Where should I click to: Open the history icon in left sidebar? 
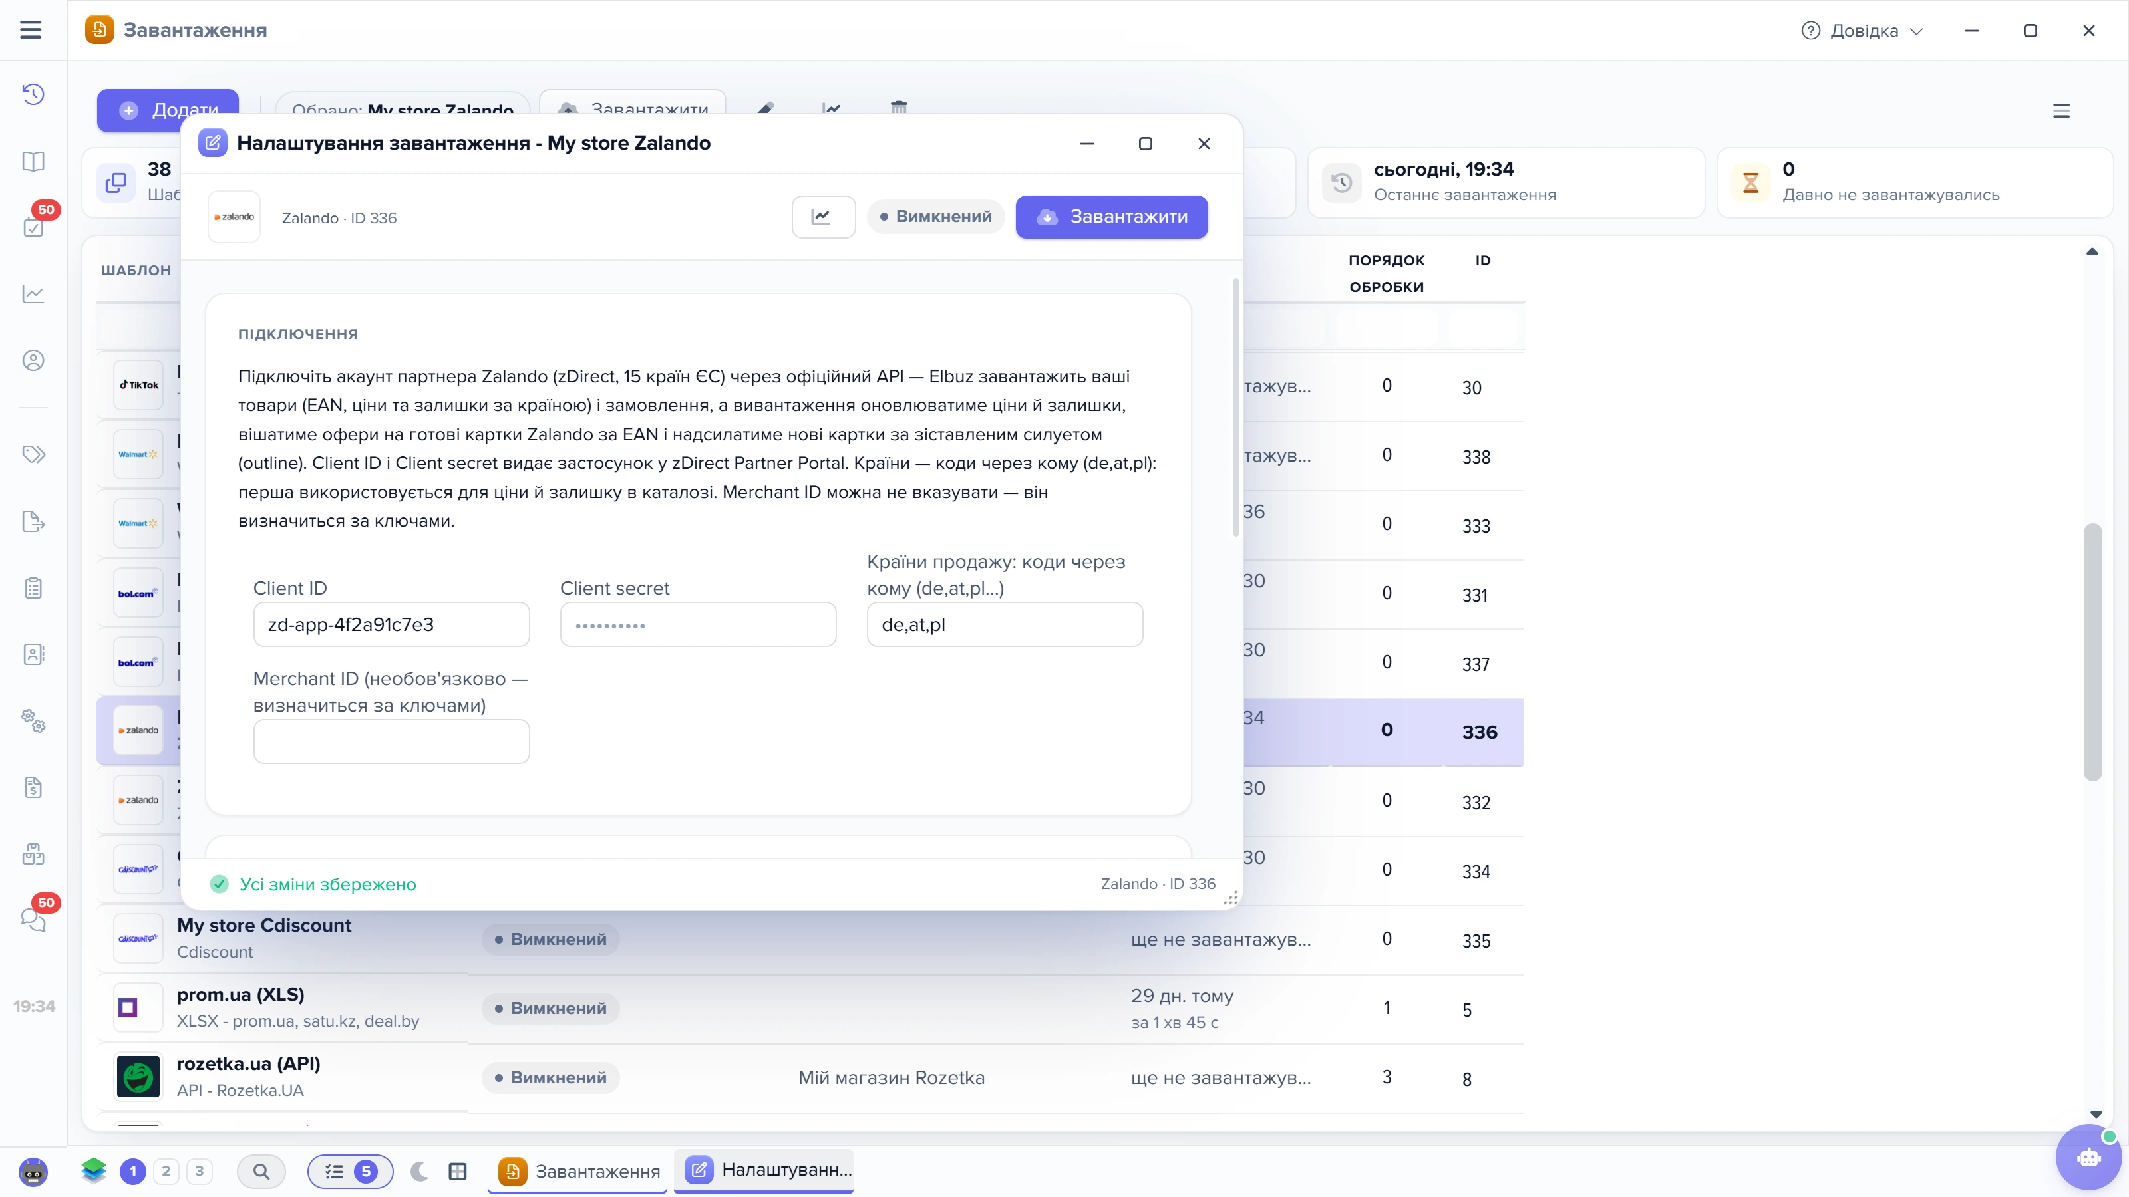[33, 94]
